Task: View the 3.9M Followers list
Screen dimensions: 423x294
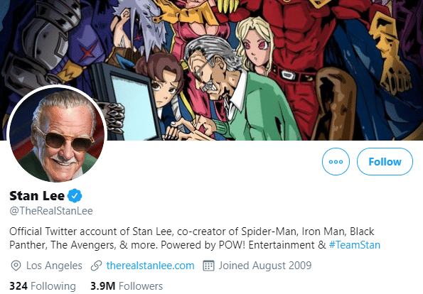Action: (127, 286)
